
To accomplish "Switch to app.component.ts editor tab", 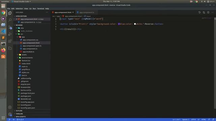I will 87,12.
